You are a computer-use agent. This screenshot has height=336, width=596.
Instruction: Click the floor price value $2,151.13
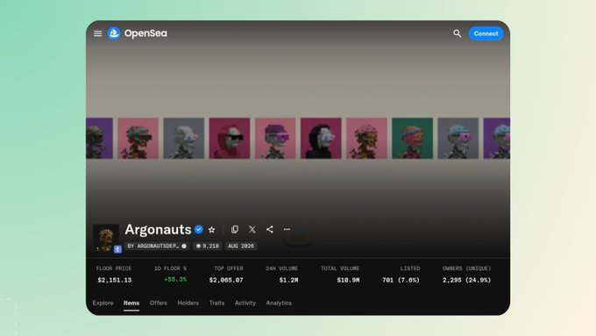[x=115, y=280]
